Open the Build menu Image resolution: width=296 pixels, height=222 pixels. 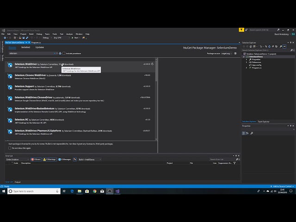[x=31, y=34]
